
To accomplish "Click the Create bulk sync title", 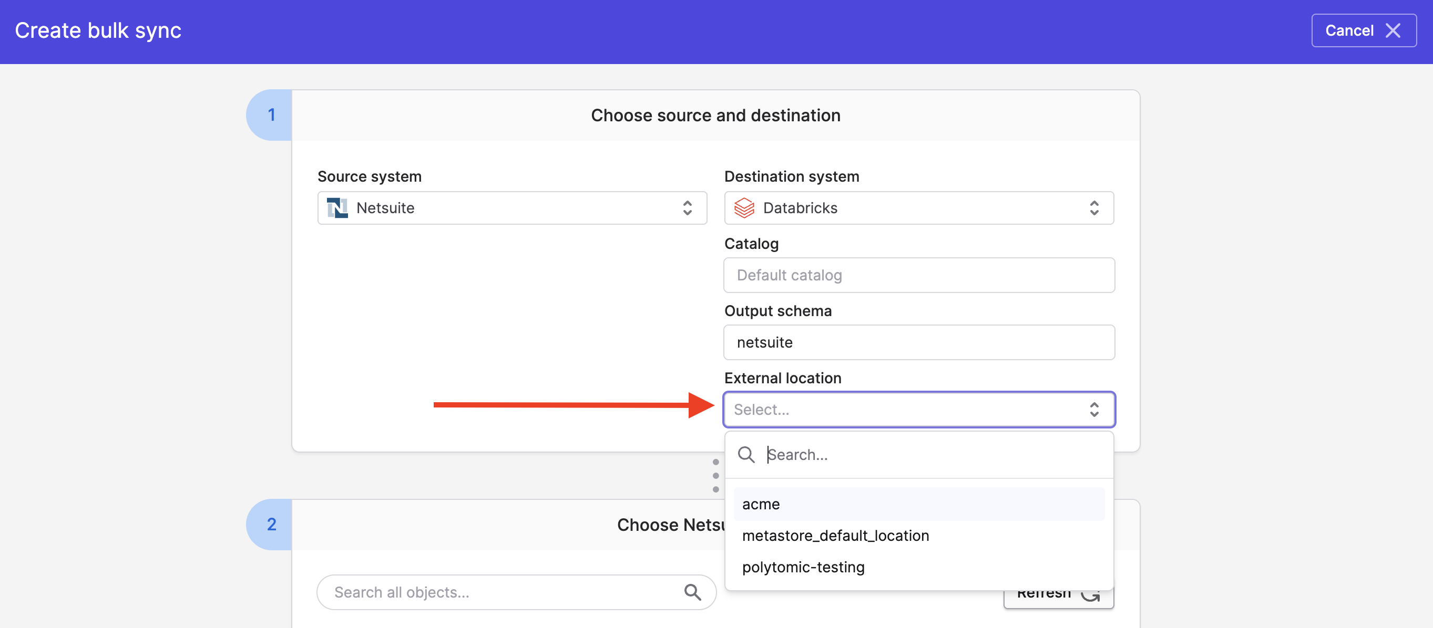I will click(98, 30).
